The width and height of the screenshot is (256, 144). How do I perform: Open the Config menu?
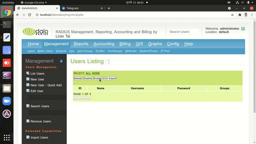[173, 44]
